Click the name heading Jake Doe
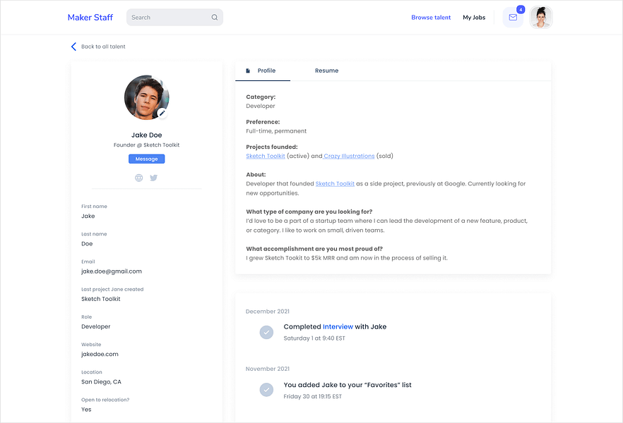This screenshot has height=423, width=623. pos(147,135)
